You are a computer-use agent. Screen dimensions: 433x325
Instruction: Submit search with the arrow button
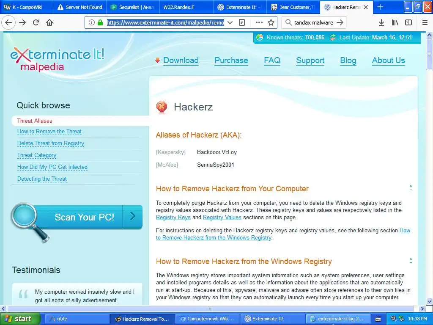click(340, 22)
